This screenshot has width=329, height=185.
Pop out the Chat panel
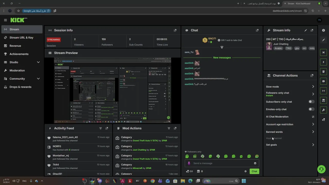coord(257,30)
